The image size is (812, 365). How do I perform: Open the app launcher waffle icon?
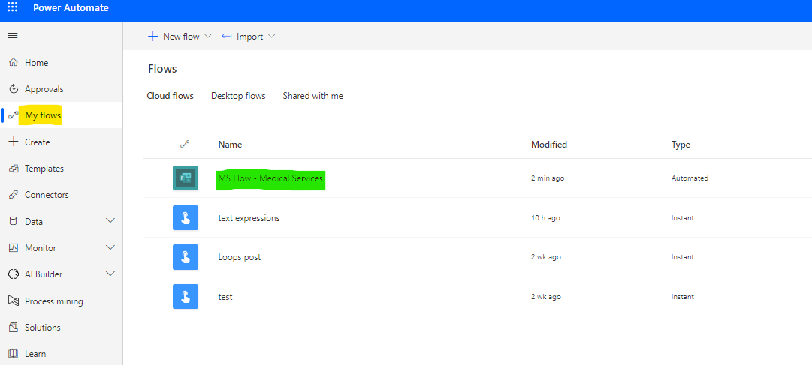pos(13,7)
